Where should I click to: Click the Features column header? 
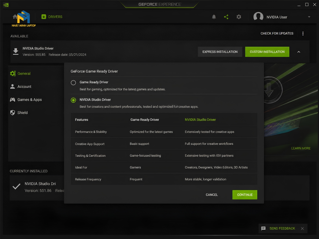coord(81,120)
